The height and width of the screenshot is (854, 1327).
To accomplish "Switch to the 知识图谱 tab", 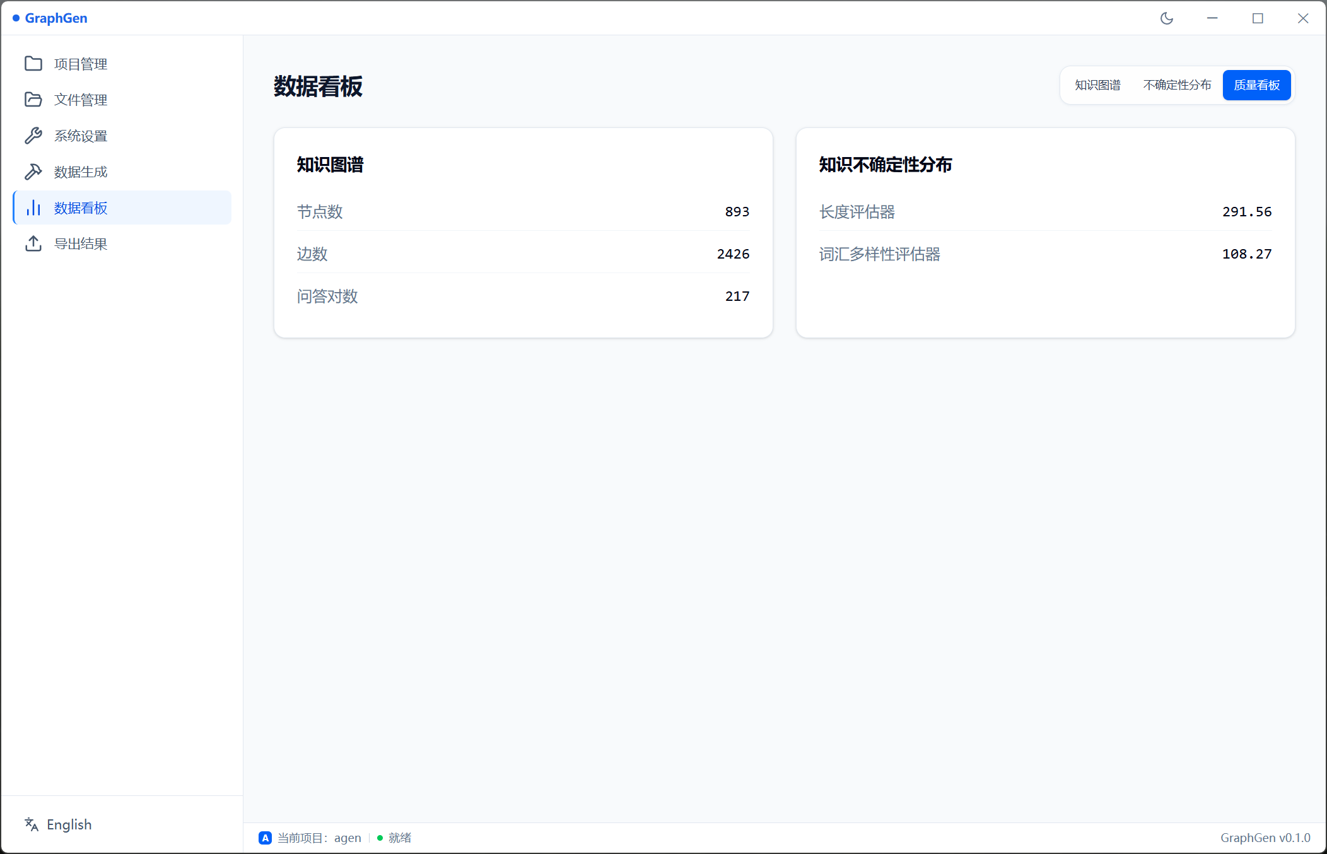I will [1097, 85].
